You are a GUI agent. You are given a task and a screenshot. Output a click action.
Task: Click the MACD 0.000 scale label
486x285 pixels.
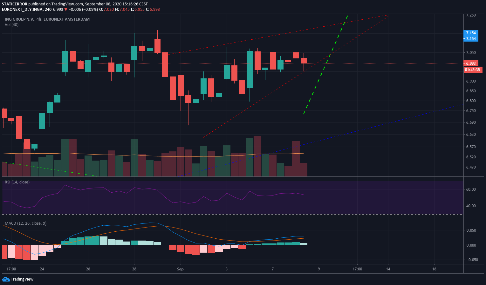471,245
